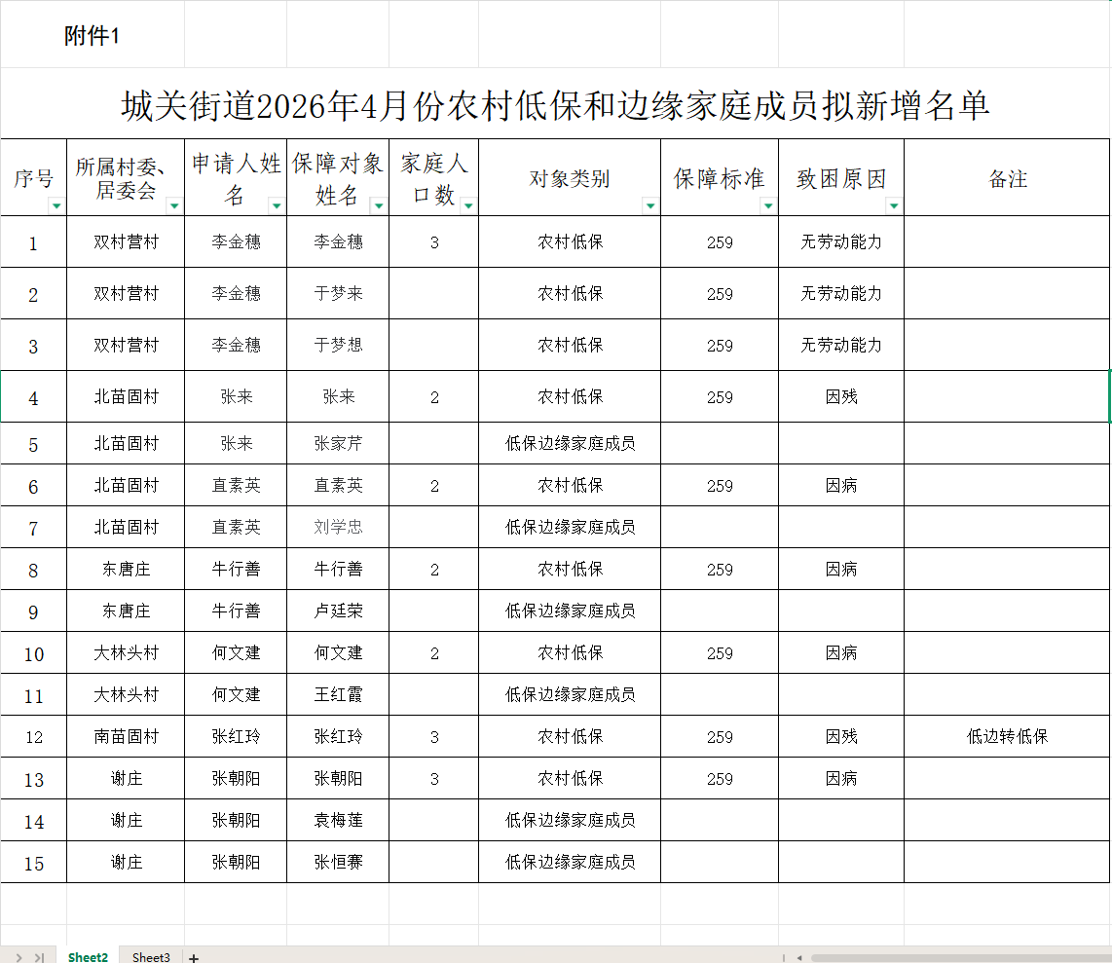The image size is (1112, 963).
Task: Jump to last sheet navigation arrow
Action: click(x=39, y=957)
